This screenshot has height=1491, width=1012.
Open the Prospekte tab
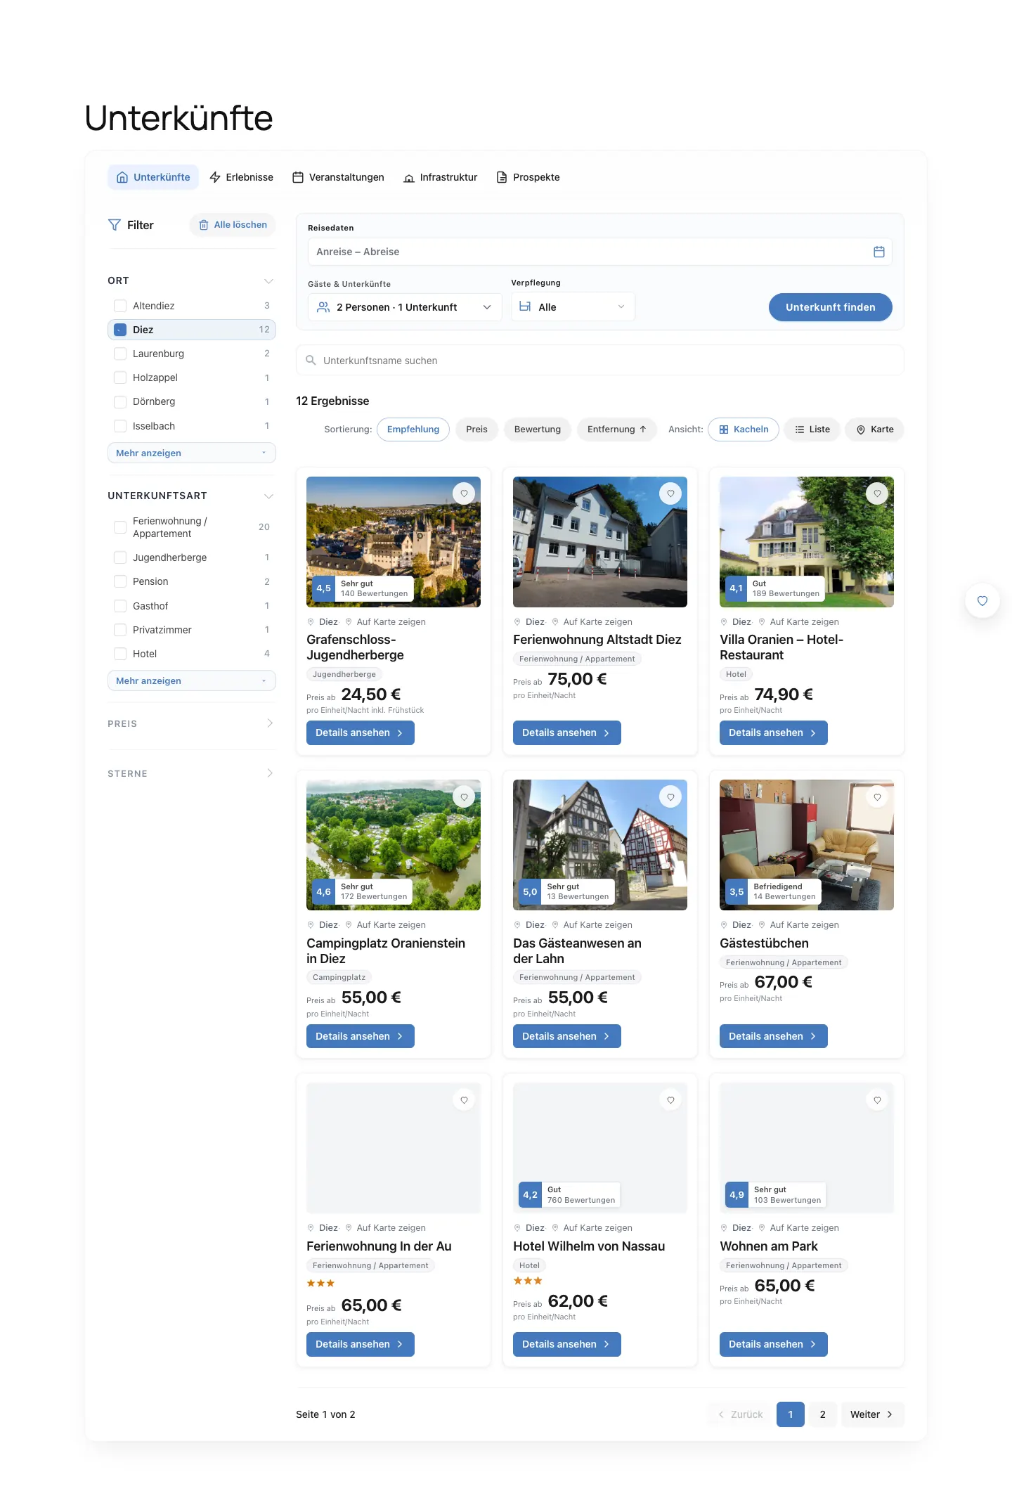click(x=528, y=177)
